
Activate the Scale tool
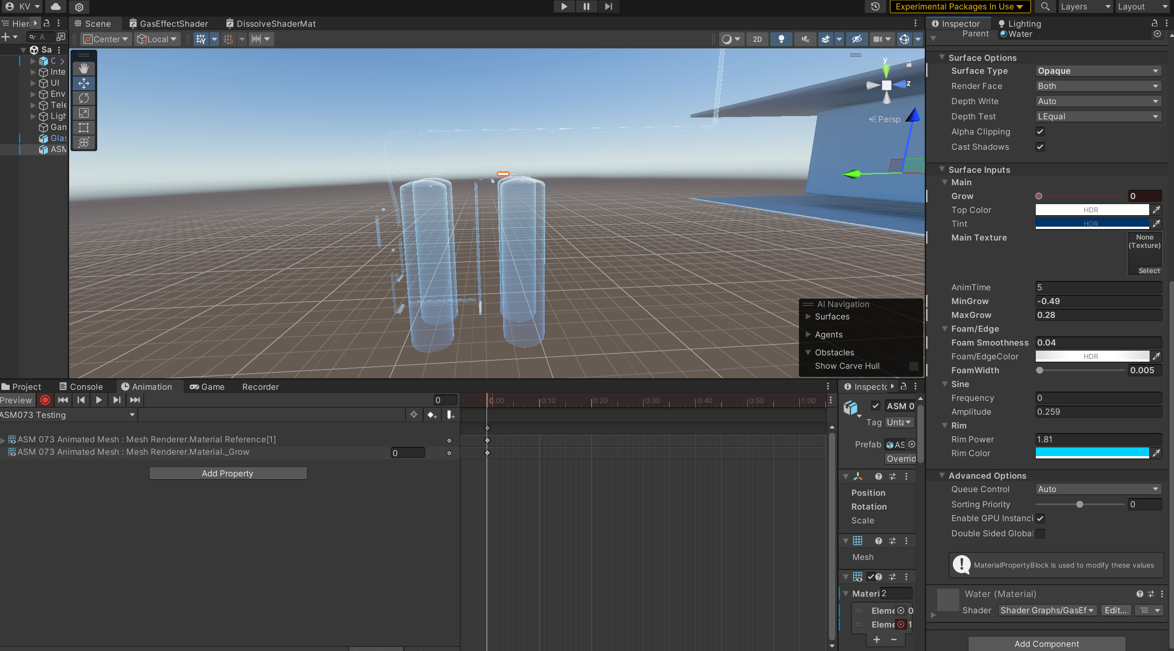point(84,113)
